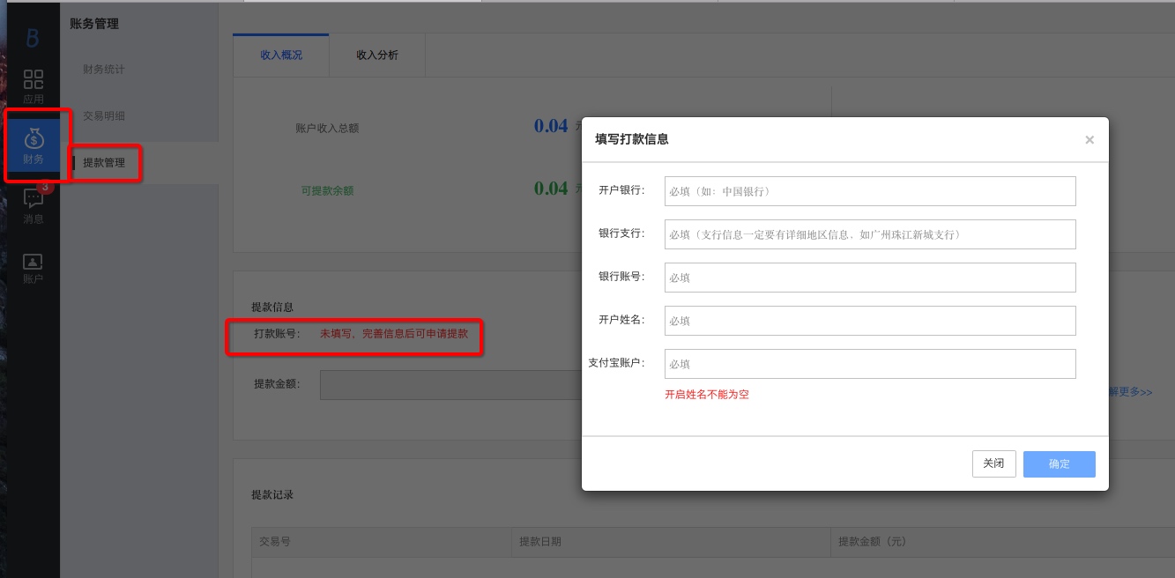The width and height of the screenshot is (1175, 578).
Task: Select 提款管理 in the 账务管理 menu
Action: [x=104, y=163]
